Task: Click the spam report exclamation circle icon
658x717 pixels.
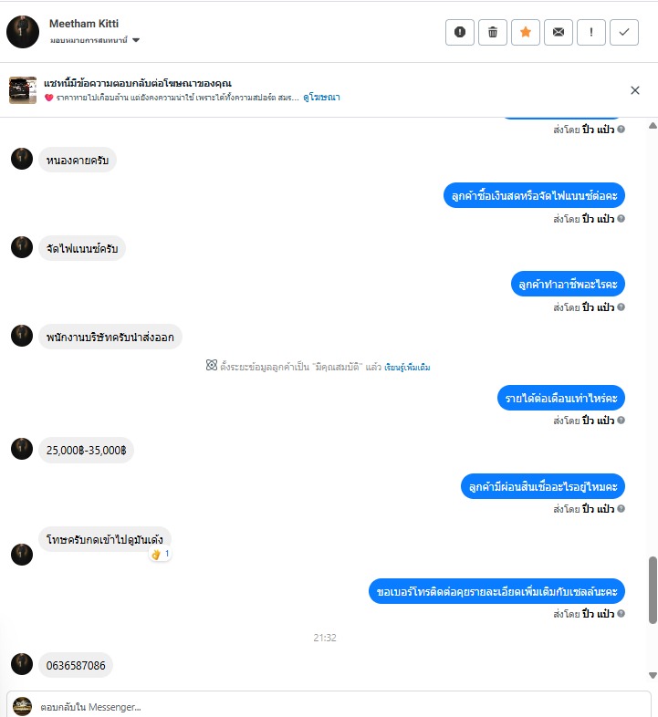Action: pyautogui.click(x=459, y=32)
